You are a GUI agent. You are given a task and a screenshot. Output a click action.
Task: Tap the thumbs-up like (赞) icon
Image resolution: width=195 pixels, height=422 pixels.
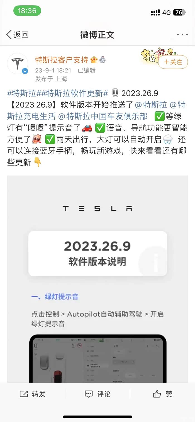157,394
